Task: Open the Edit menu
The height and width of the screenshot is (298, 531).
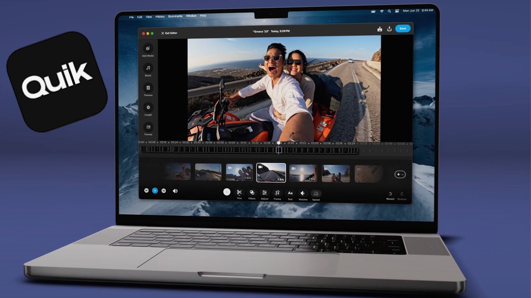Action: click(140, 17)
